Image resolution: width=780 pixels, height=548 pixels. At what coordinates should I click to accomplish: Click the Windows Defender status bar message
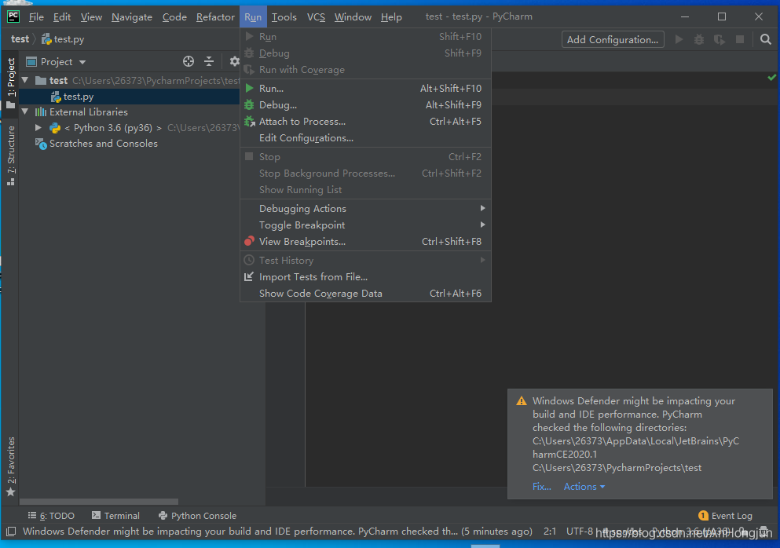click(x=277, y=531)
